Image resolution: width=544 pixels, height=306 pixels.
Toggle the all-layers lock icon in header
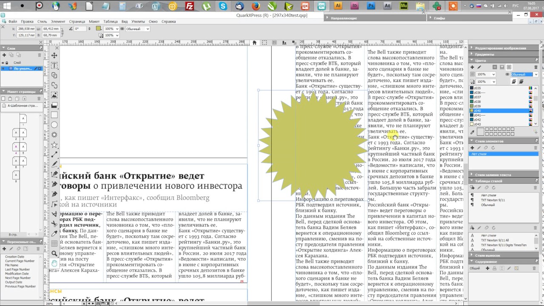point(7,62)
